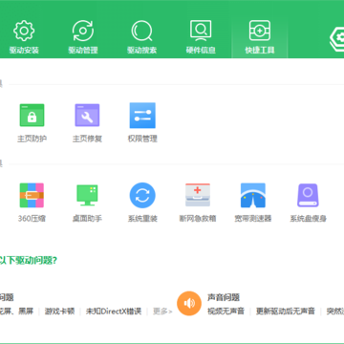Open the 未知DirectX错误 link
The image size is (344, 344).
[114, 312]
